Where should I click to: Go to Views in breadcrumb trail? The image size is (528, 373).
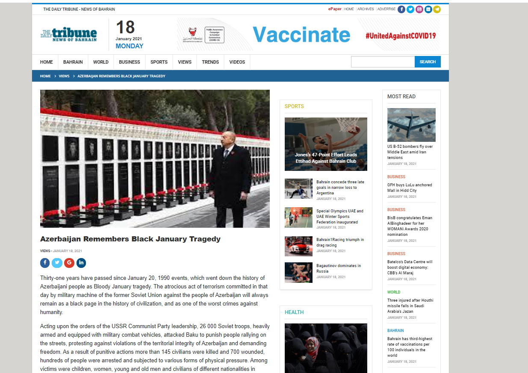tap(64, 76)
